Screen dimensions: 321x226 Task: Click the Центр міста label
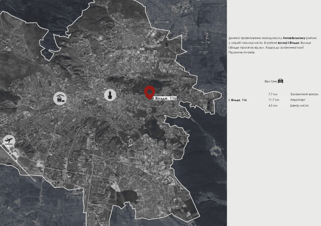[299, 105]
